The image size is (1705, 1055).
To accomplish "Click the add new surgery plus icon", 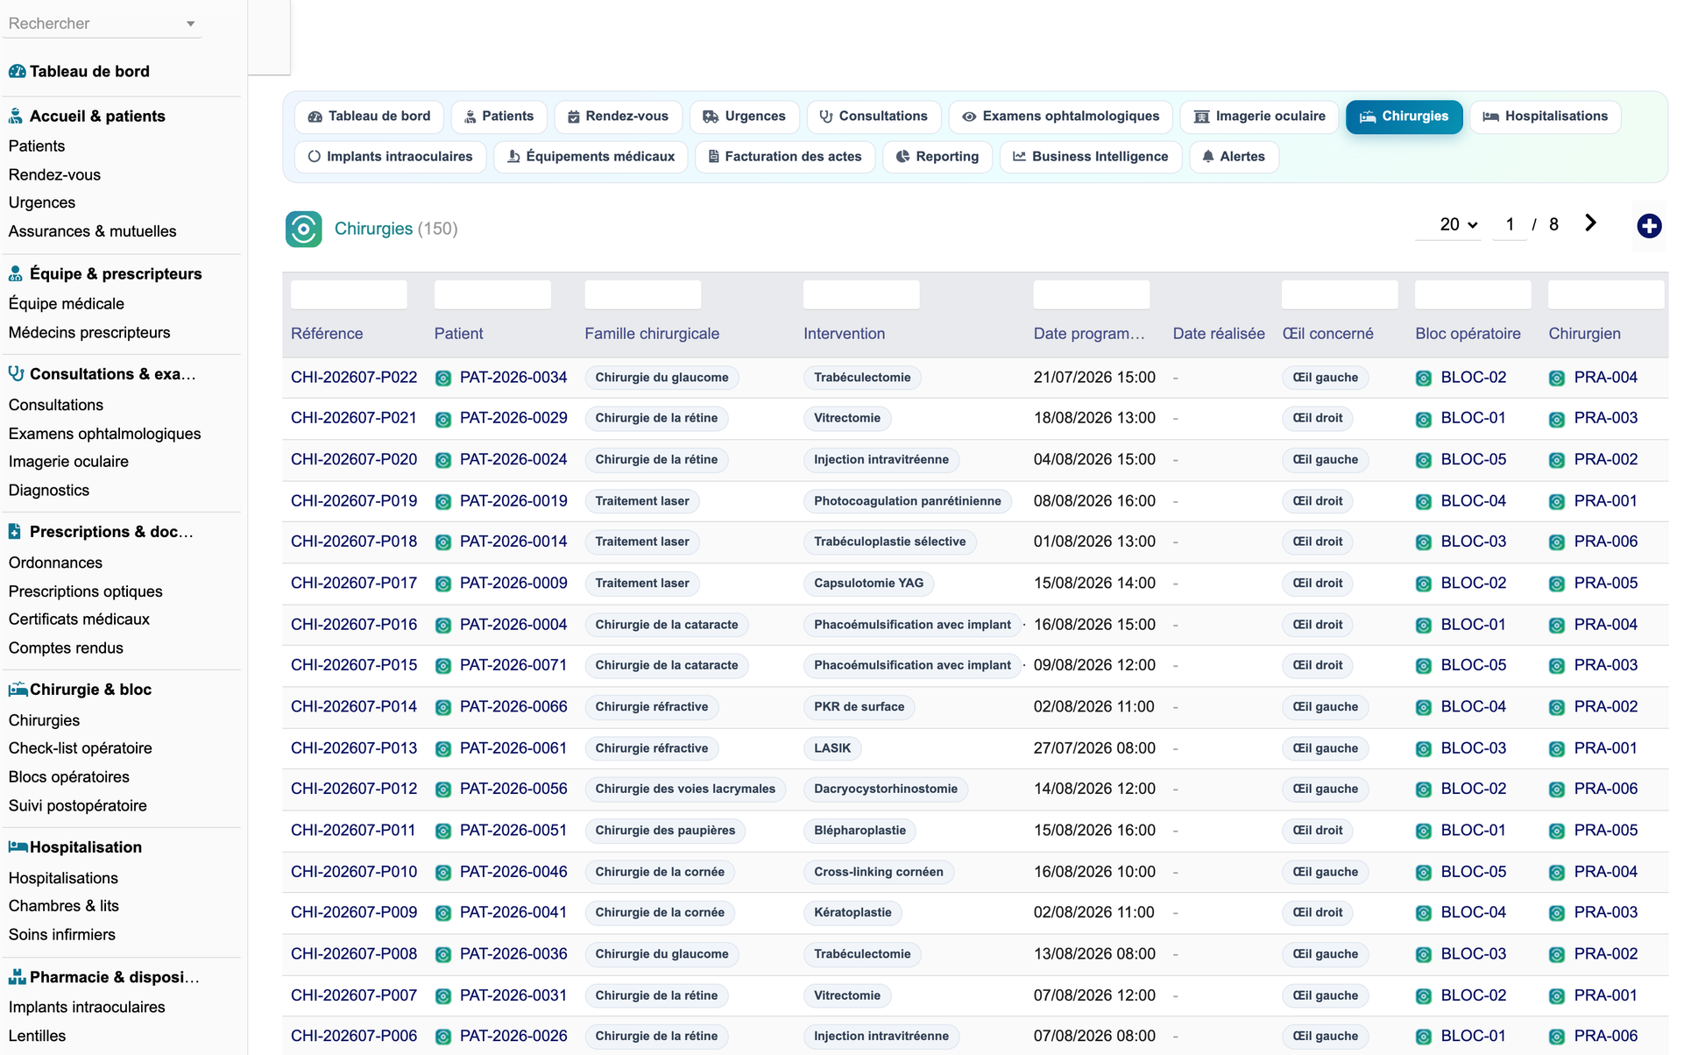I will pos(1649,226).
